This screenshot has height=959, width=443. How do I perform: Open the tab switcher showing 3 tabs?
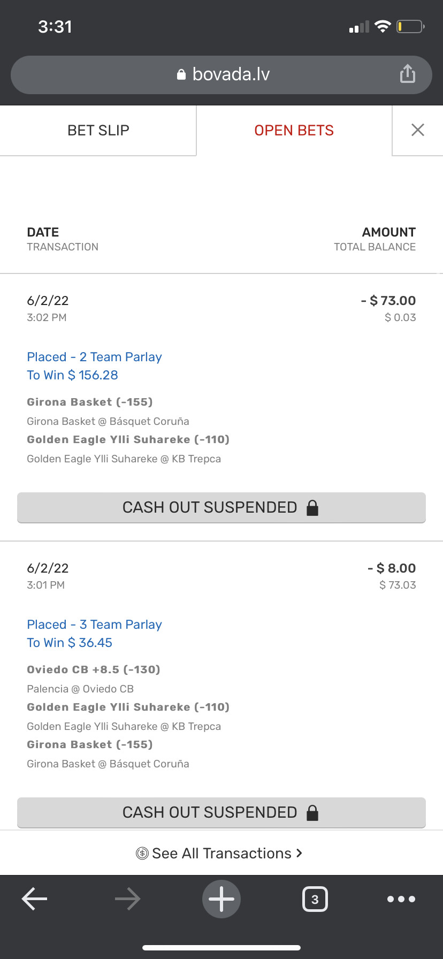[x=315, y=899]
